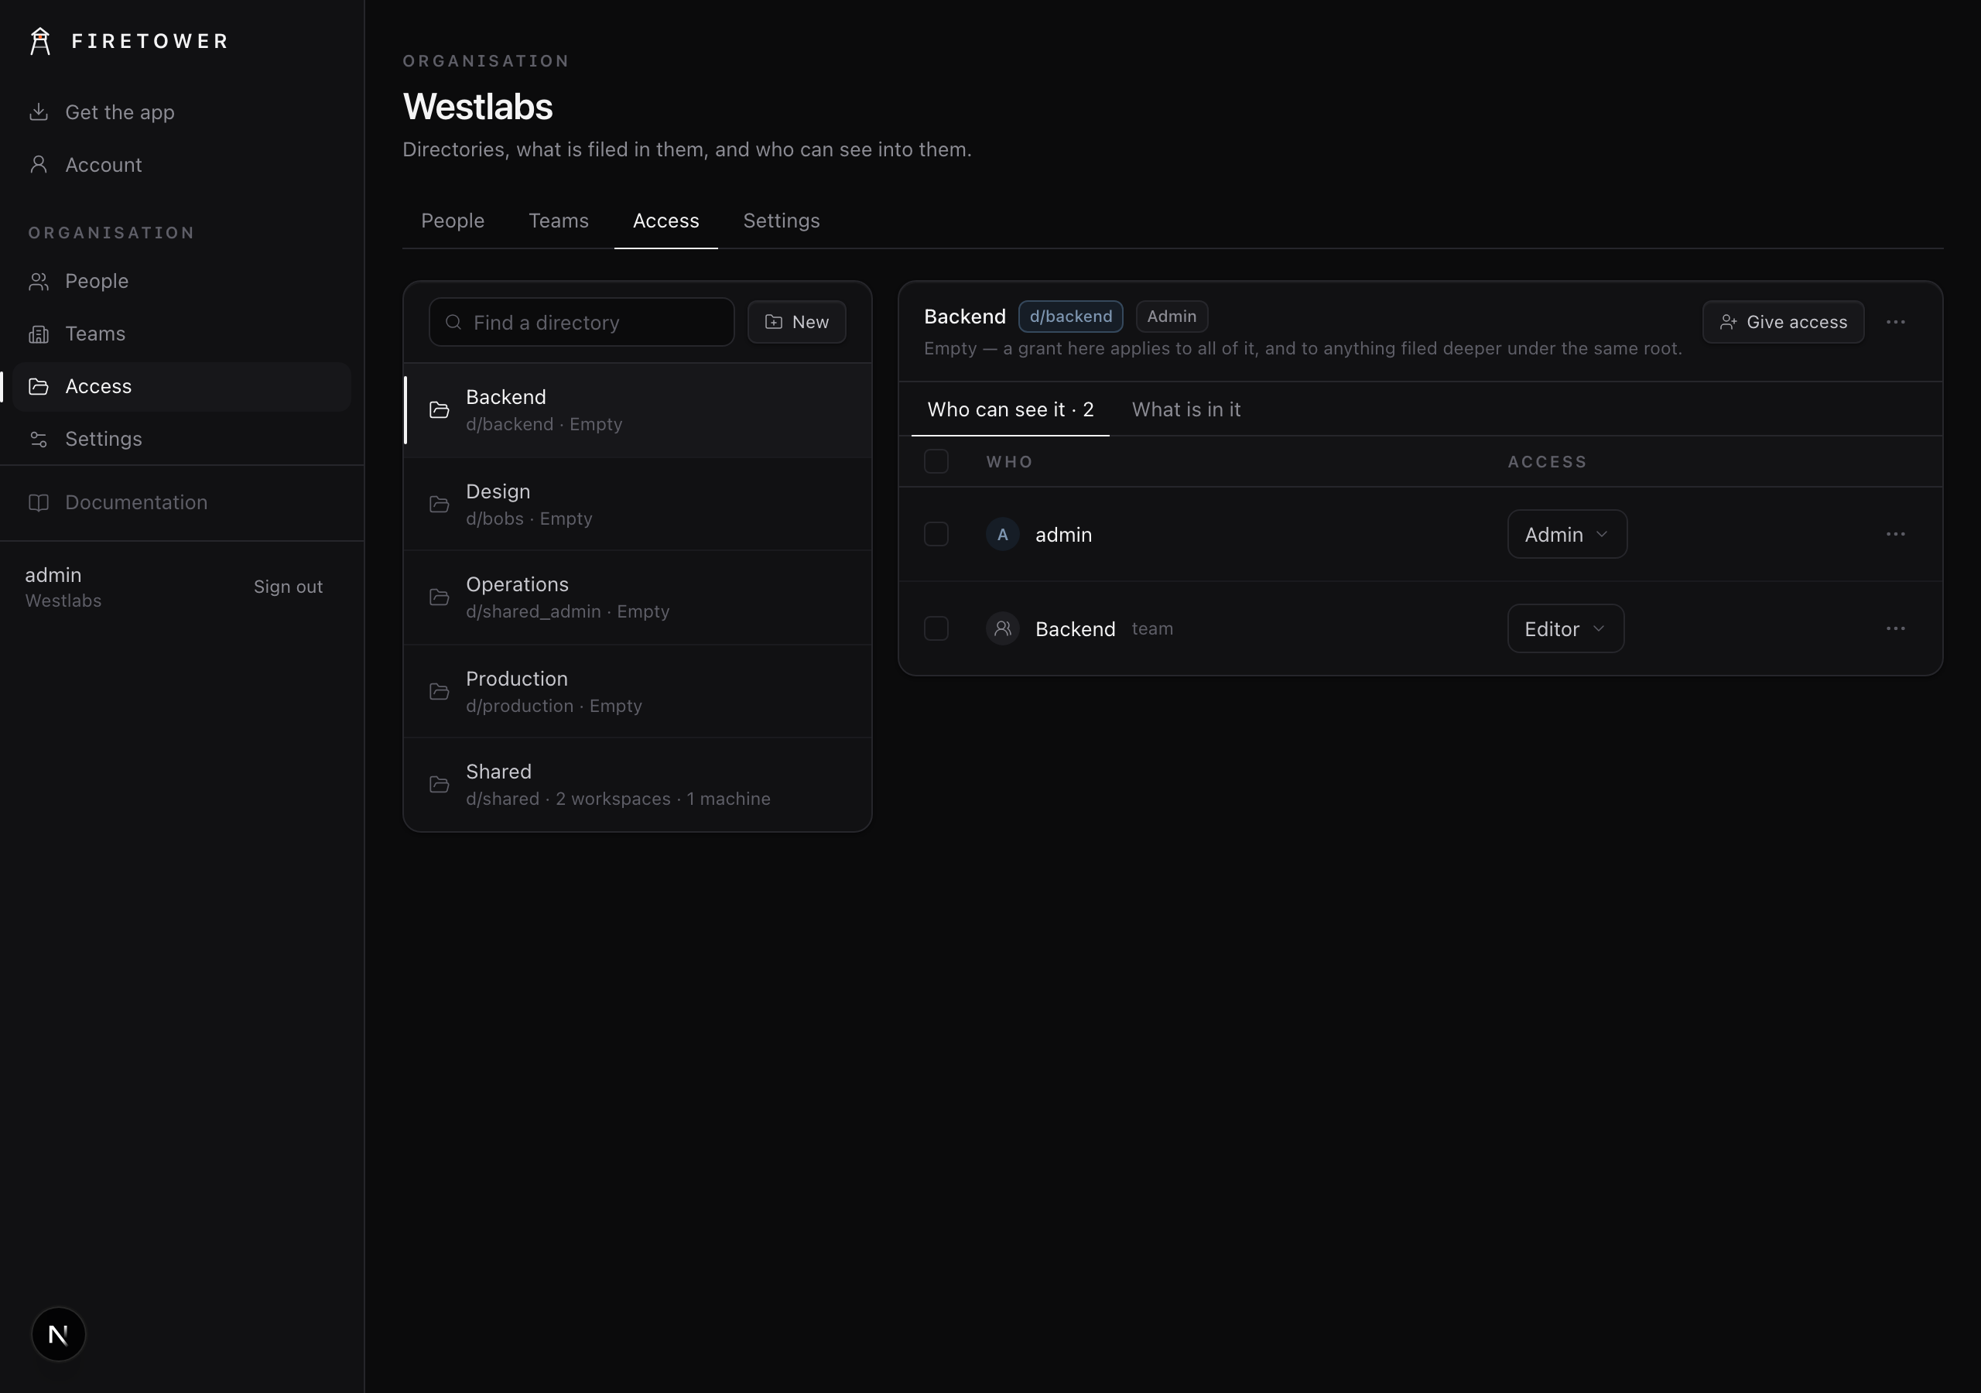Check the checkbox for the Backend team row

pyautogui.click(x=936, y=628)
